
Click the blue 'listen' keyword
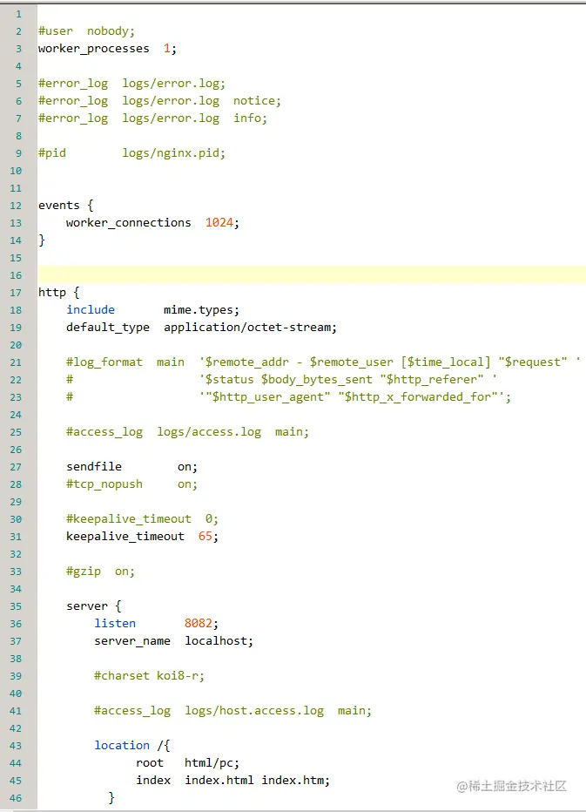[x=115, y=624]
